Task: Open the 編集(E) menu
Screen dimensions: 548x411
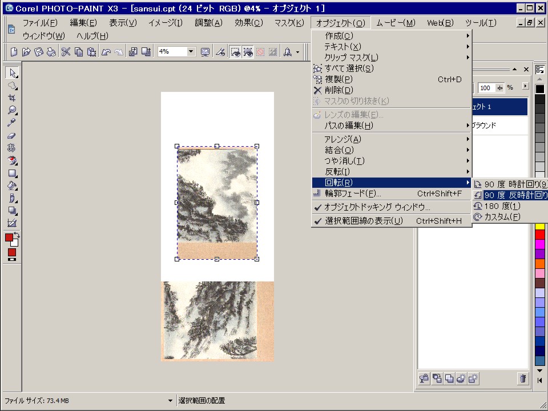Action: click(83, 23)
